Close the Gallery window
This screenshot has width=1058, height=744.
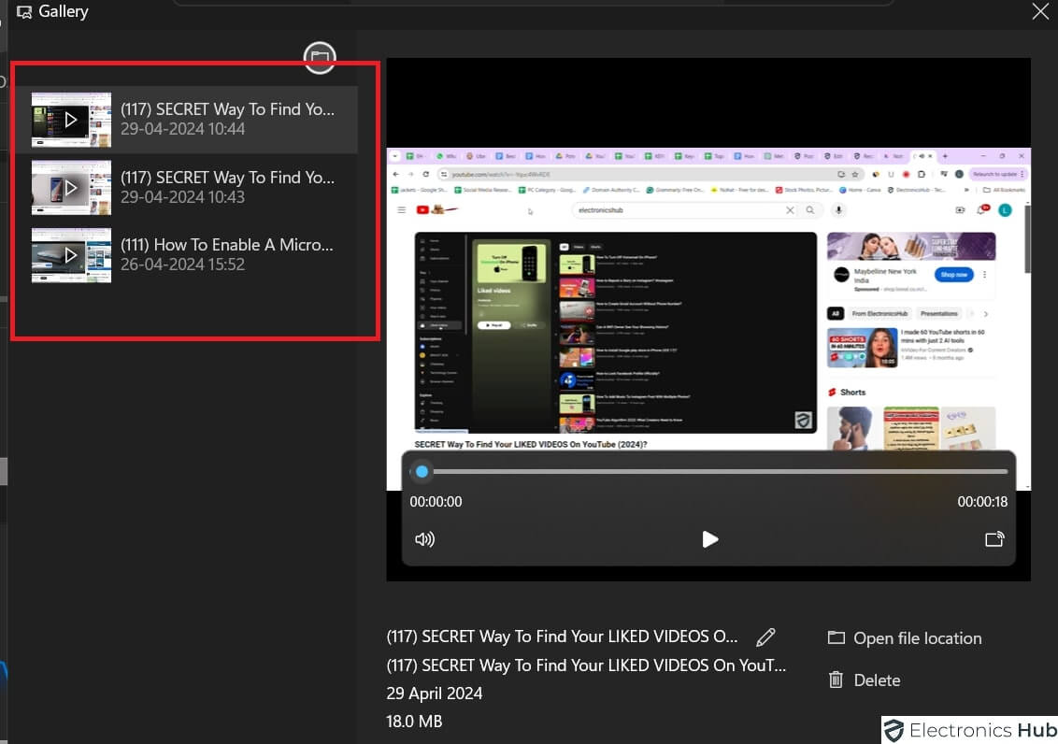[x=1039, y=11]
